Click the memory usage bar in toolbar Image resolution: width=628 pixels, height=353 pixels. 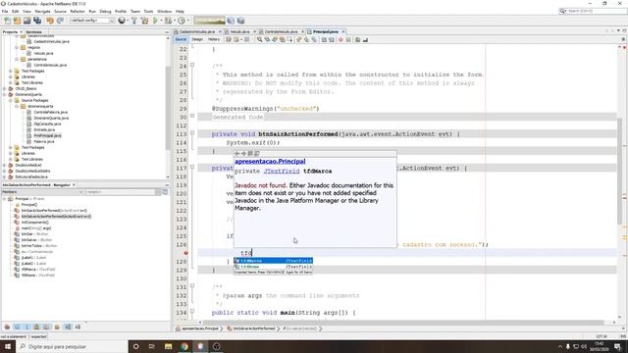point(209,21)
